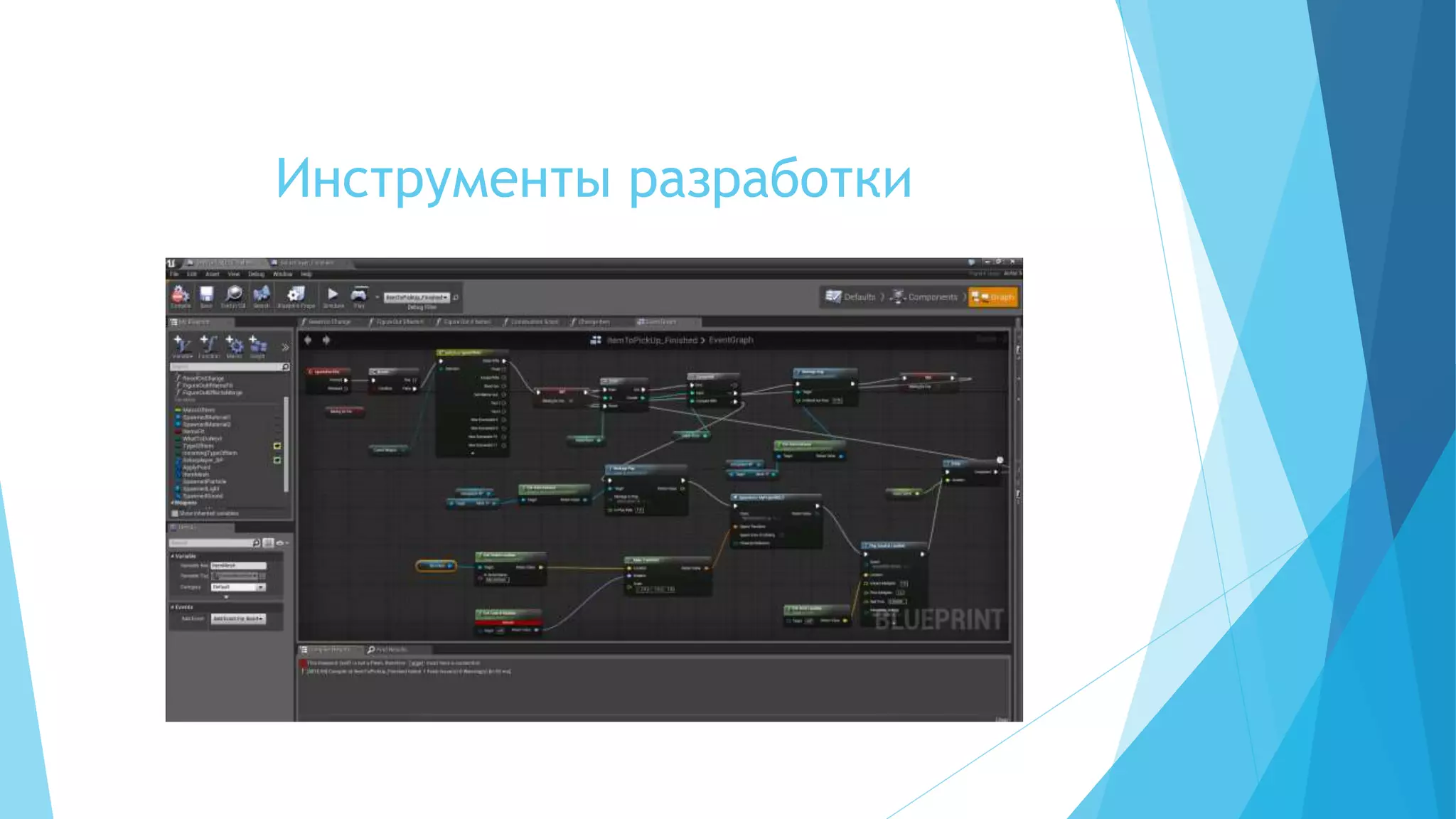Click the add Graph icon
The image size is (1456, 819).
coord(257,344)
